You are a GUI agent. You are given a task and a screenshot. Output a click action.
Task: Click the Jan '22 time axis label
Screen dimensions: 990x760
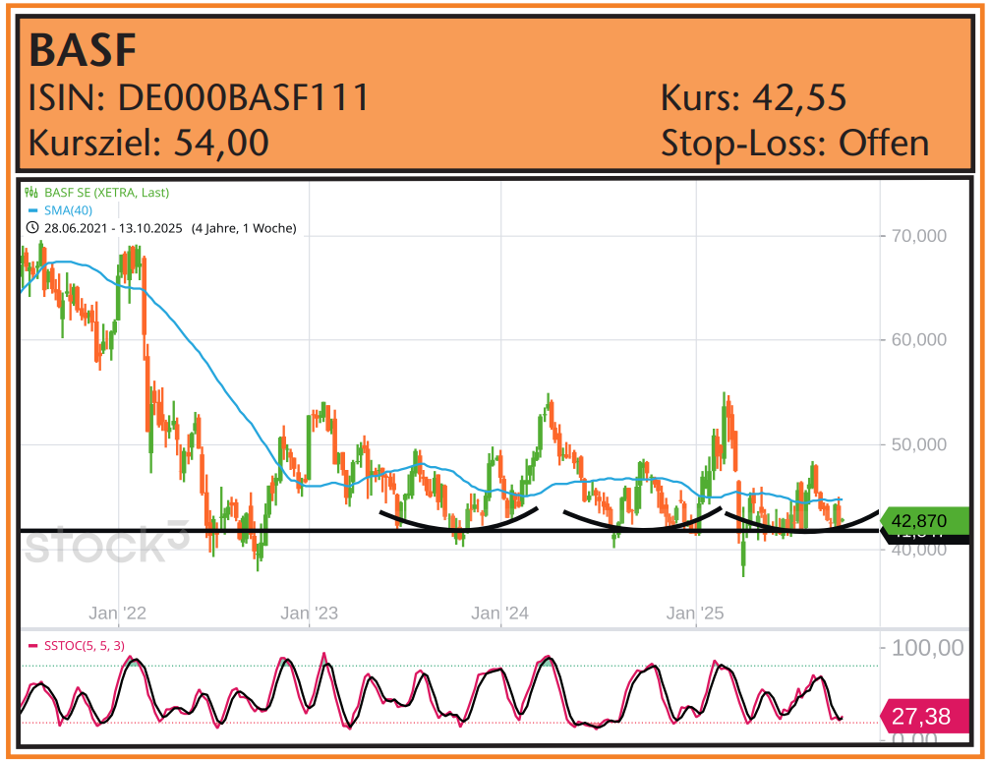(x=118, y=614)
